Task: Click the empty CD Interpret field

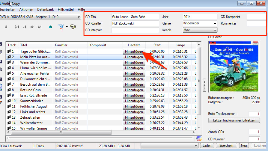Action: [x=135, y=30]
